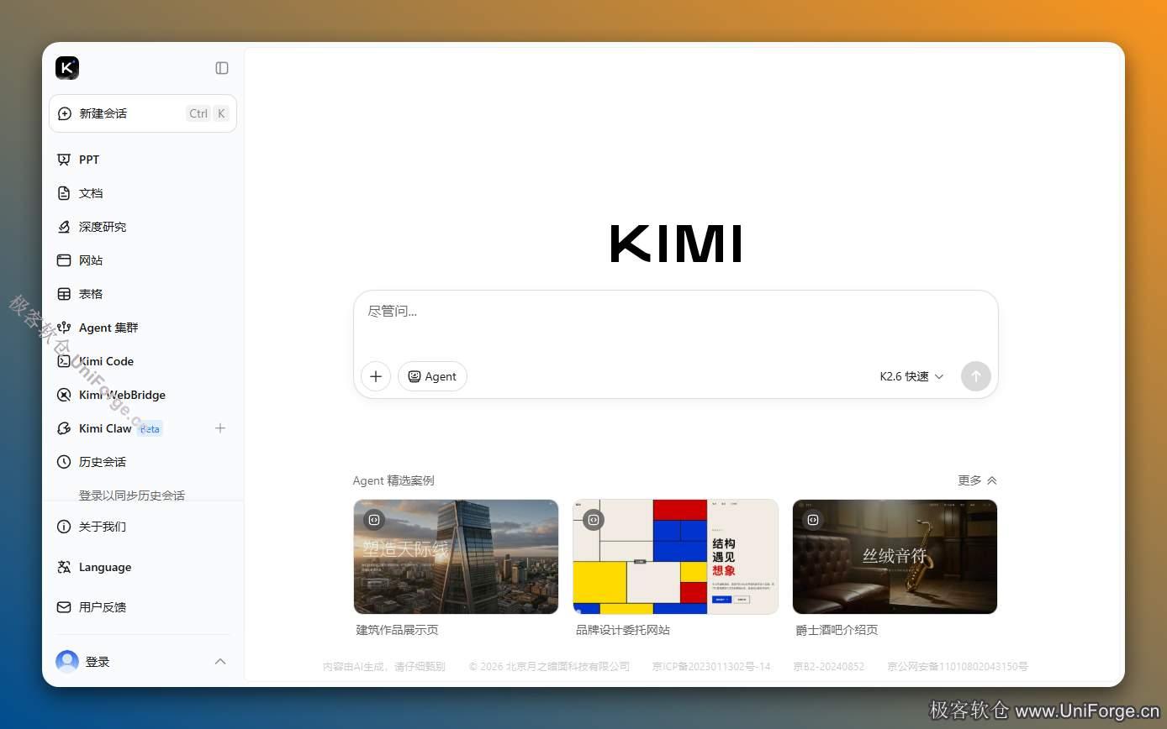Open Kimi Code
This screenshot has height=729, width=1167.
click(x=143, y=361)
